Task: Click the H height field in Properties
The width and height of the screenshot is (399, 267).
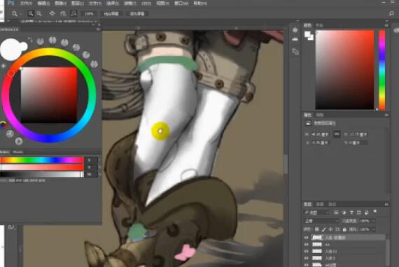Action: (x=358, y=134)
